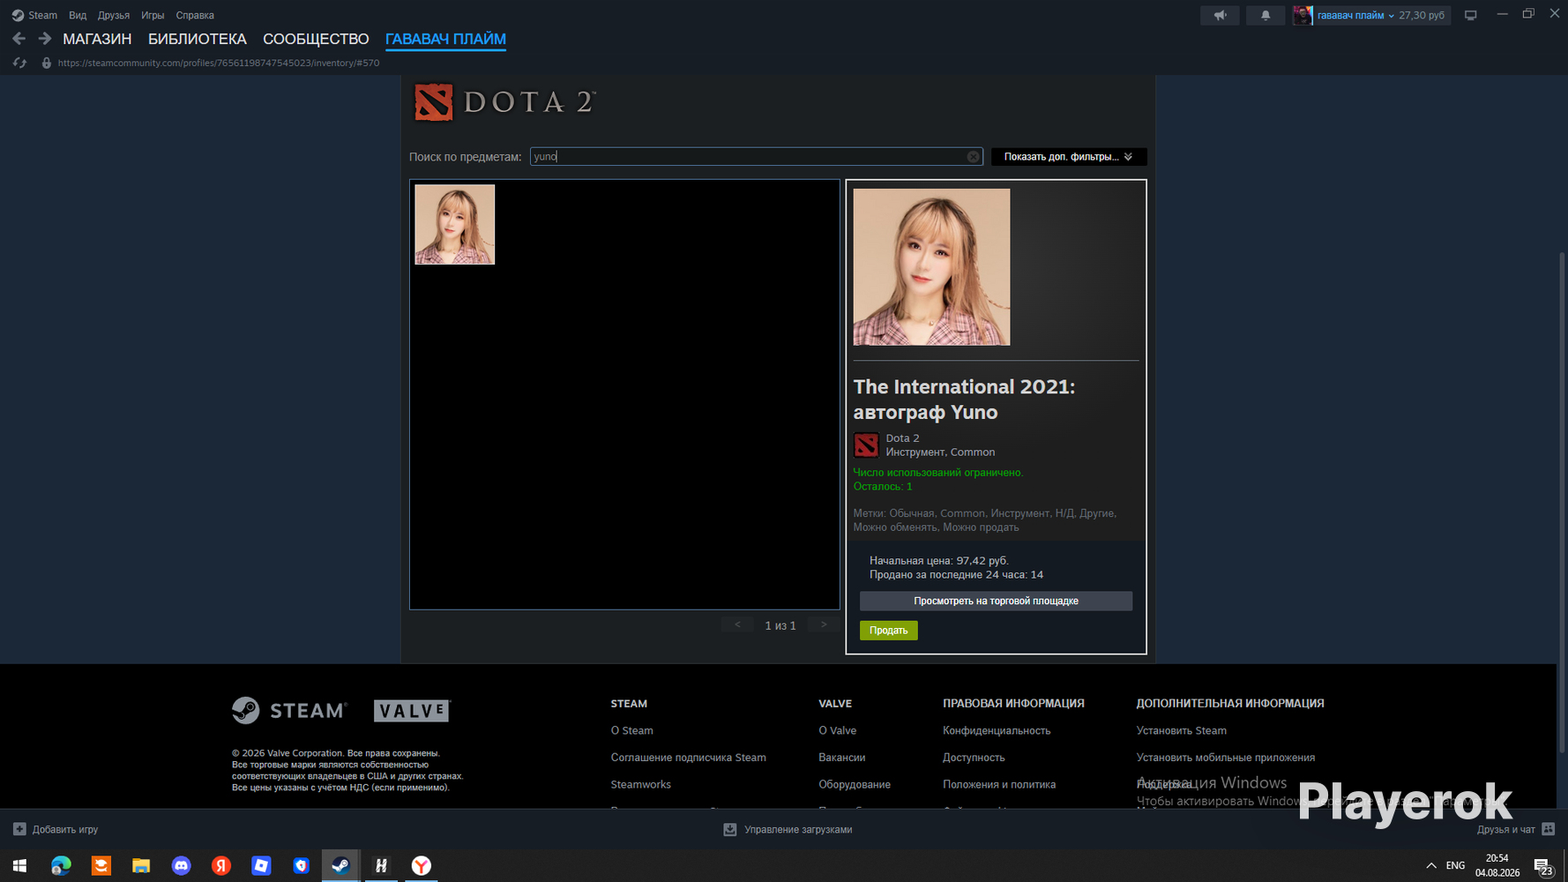1568x882 pixels.
Task: Click the green Продать button
Action: tap(889, 630)
